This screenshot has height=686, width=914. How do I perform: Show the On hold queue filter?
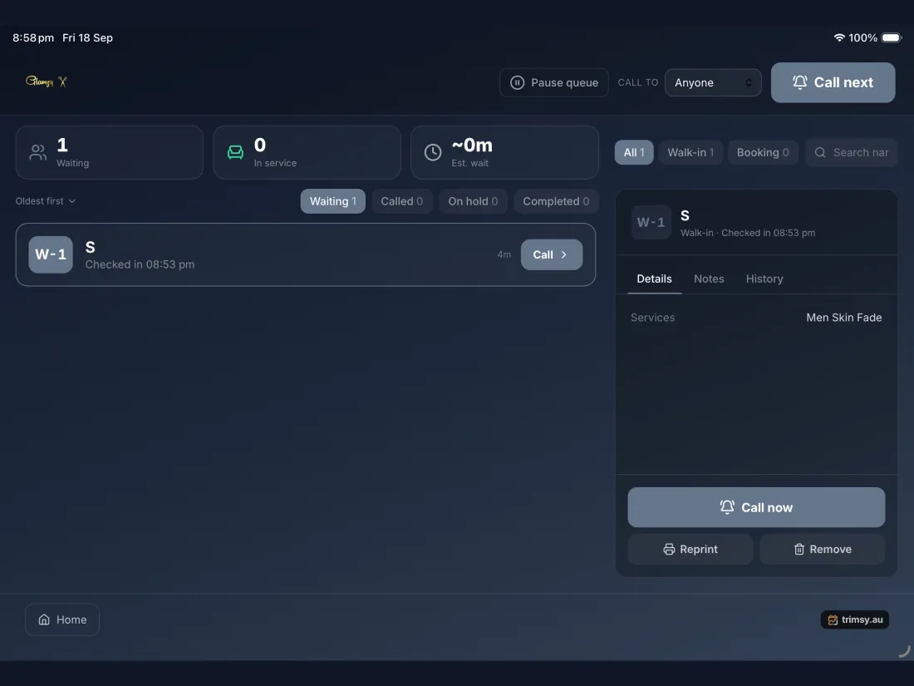[x=473, y=201]
